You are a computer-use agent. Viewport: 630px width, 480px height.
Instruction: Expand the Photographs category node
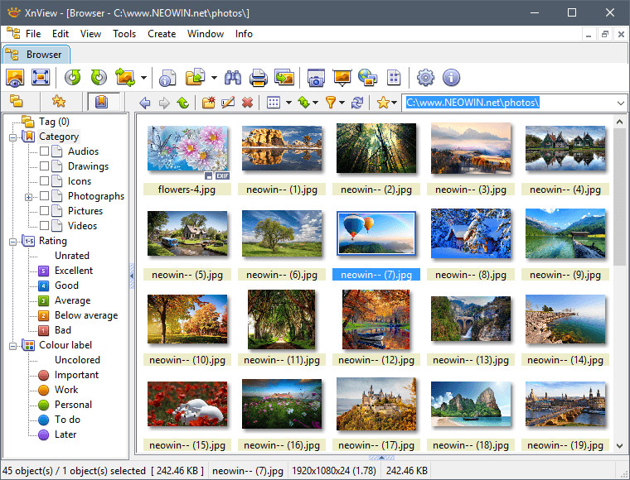pos(29,196)
